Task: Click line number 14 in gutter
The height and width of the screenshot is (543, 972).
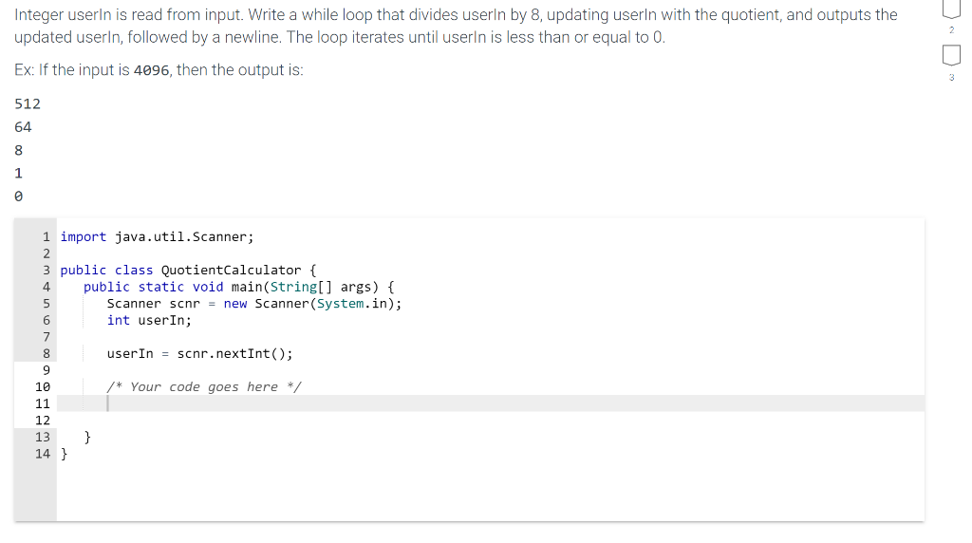Action: point(42,454)
